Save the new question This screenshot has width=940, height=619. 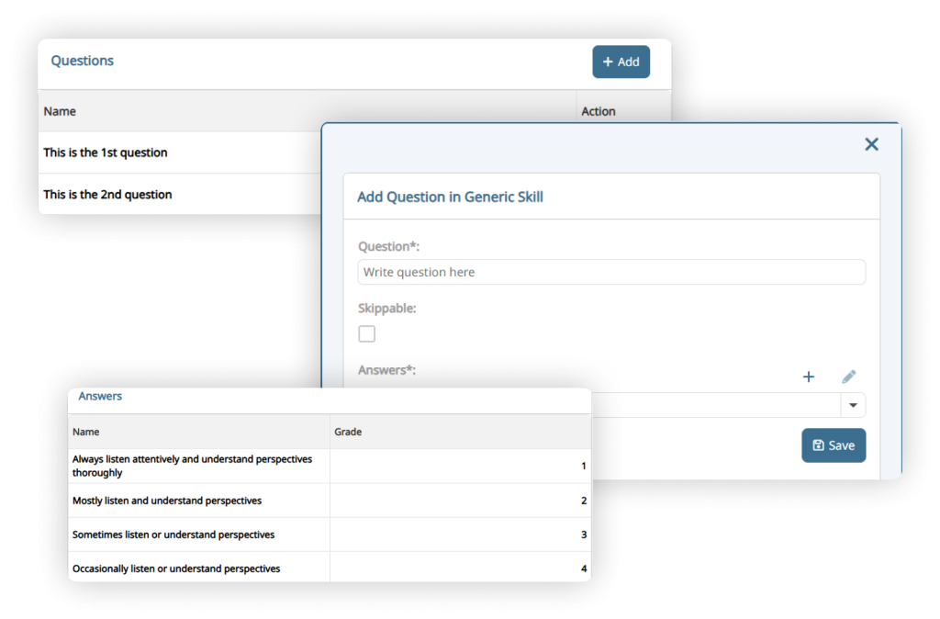tap(834, 445)
